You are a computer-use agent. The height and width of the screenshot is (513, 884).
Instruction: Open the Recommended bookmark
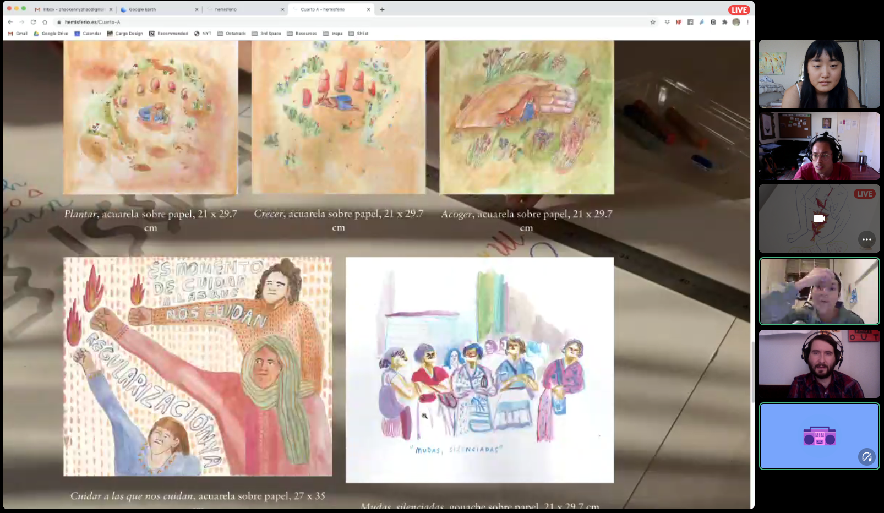click(168, 34)
